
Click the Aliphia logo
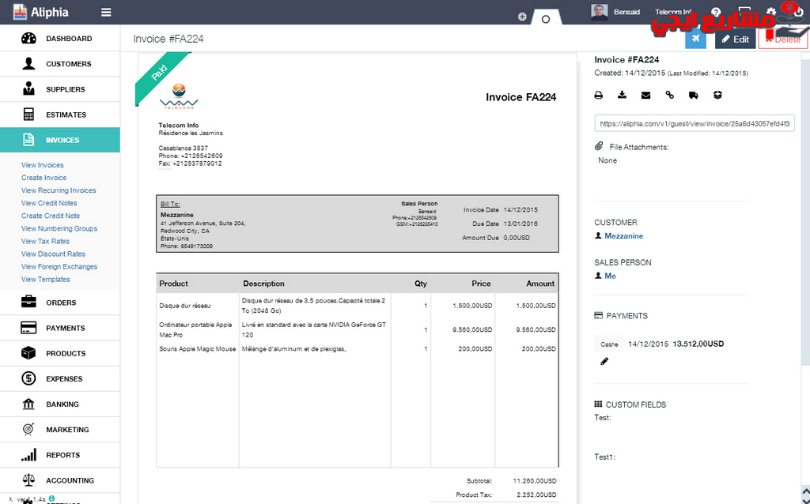click(41, 12)
